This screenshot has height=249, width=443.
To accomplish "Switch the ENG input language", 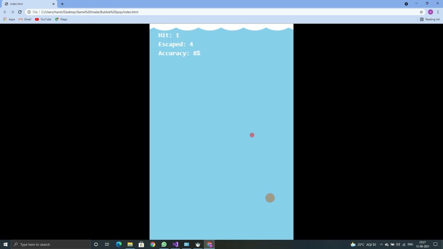I will pos(410,245).
